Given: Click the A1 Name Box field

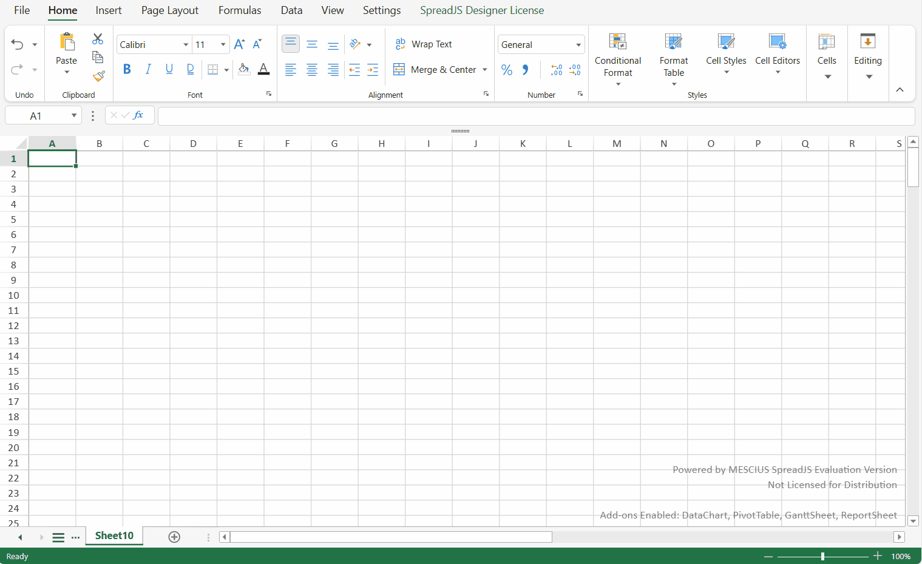Looking at the screenshot, I should point(36,115).
